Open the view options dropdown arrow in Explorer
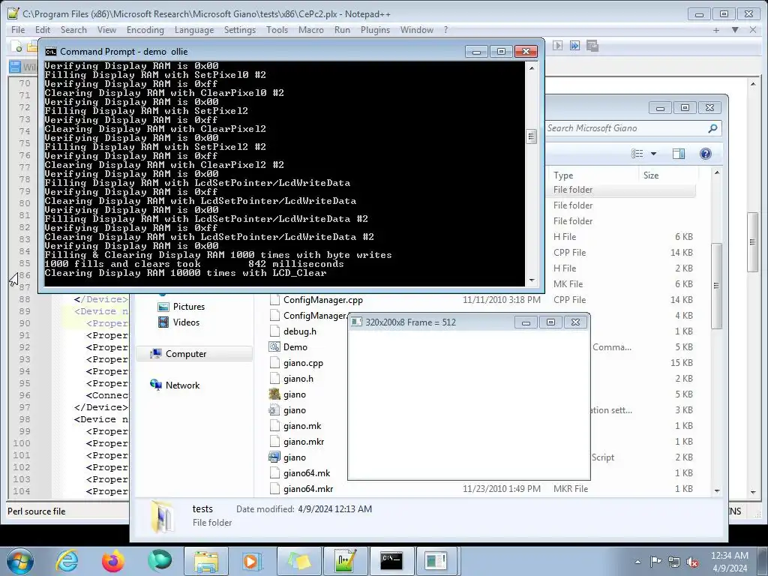The image size is (768, 576). [653, 154]
